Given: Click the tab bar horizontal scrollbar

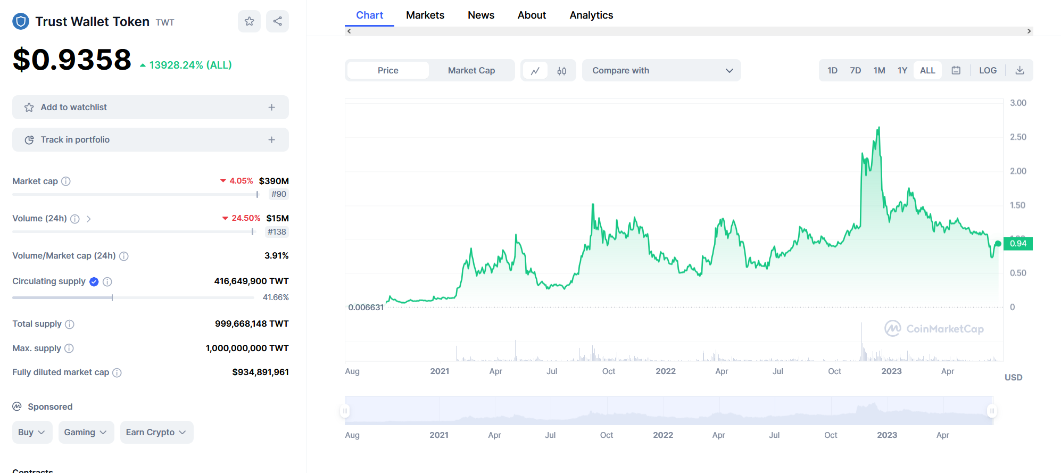Looking at the screenshot, I should [x=689, y=31].
